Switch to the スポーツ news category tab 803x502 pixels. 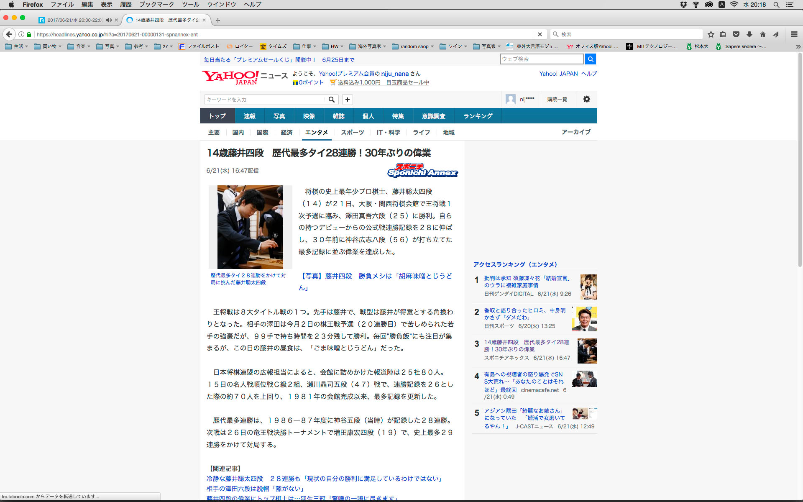tap(352, 132)
